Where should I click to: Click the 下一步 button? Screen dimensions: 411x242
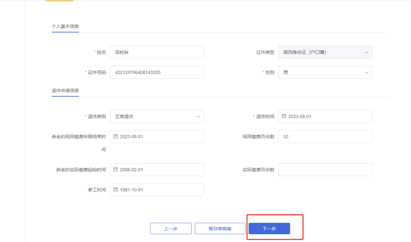[269, 228]
